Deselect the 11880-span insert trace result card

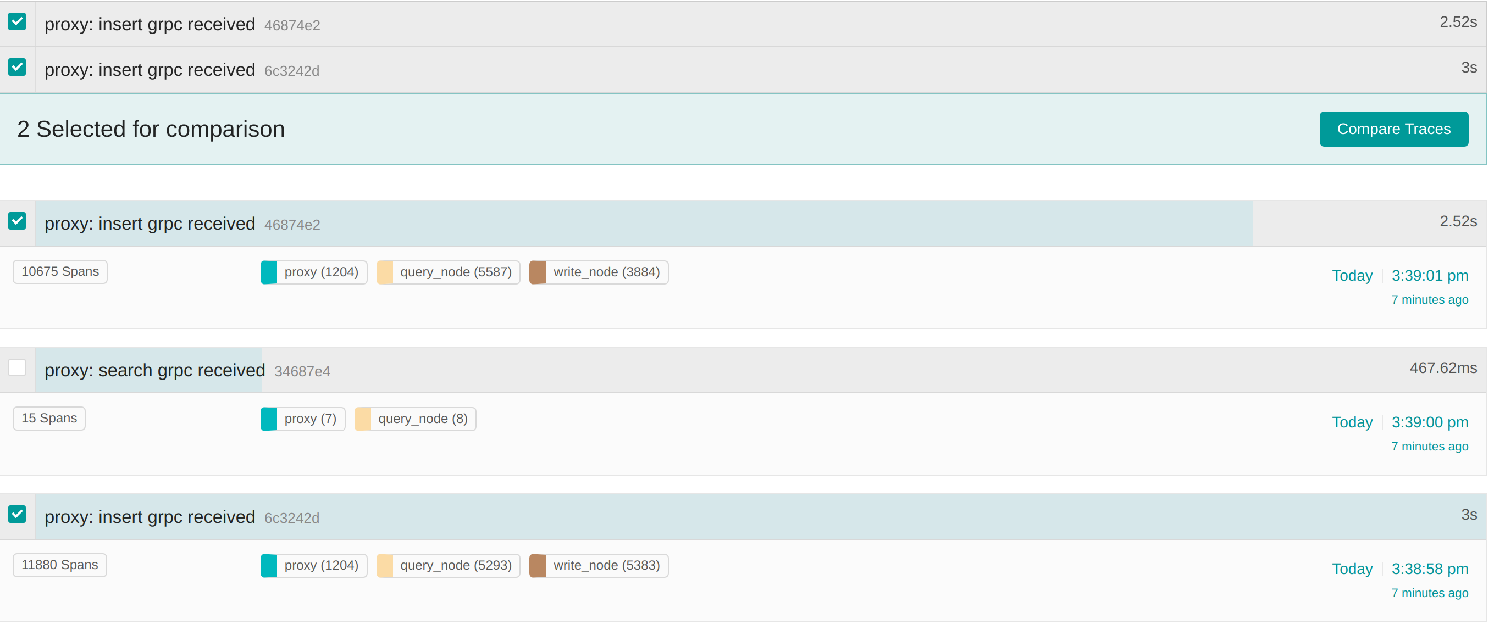pyautogui.click(x=17, y=514)
